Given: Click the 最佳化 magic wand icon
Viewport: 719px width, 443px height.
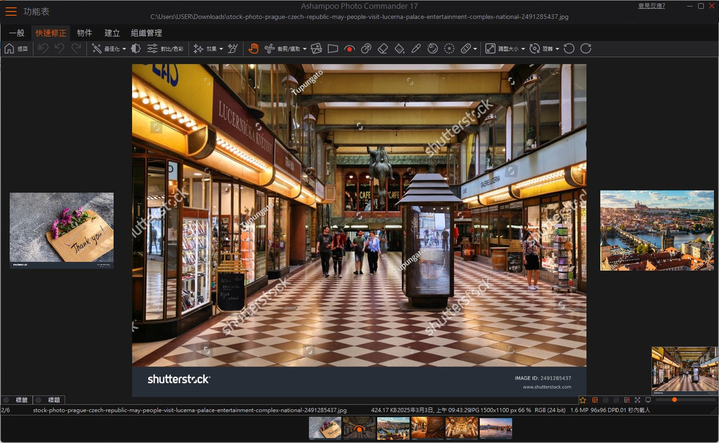Looking at the screenshot, I should [97, 49].
